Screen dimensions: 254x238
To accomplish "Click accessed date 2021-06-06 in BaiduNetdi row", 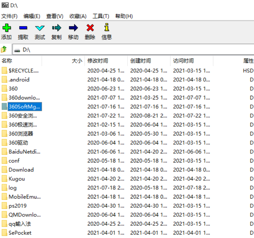I will [x=192, y=152].
